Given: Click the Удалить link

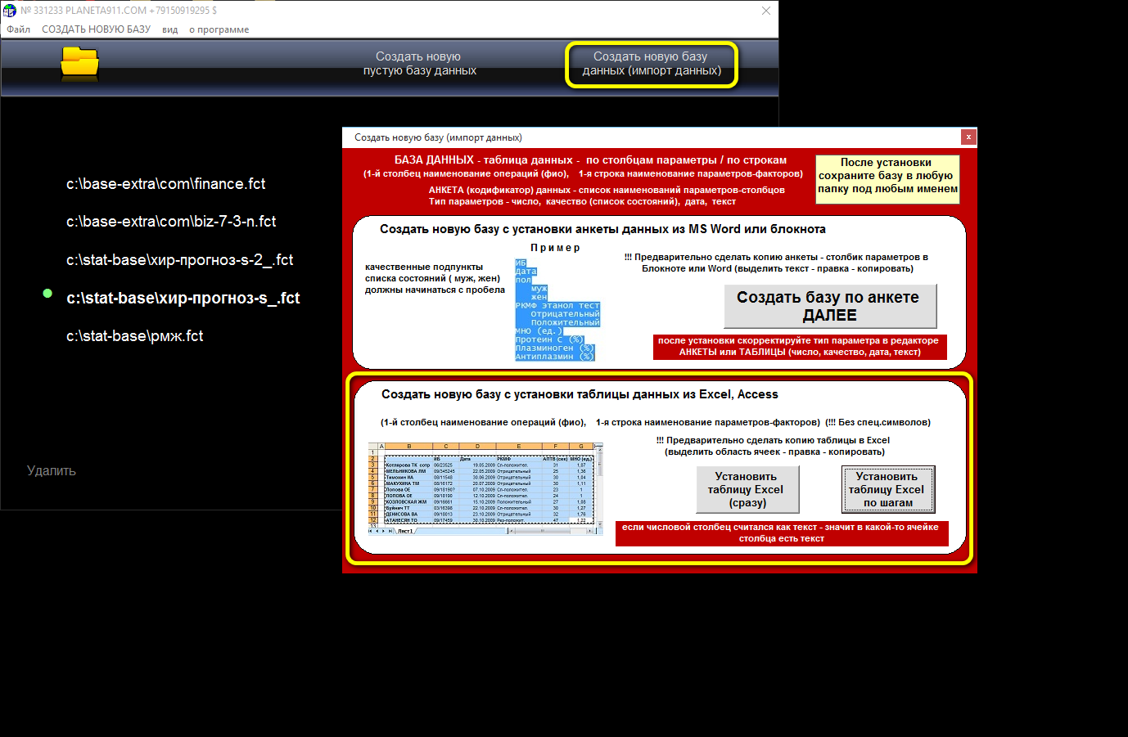Looking at the screenshot, I should [x=51, y=471].
